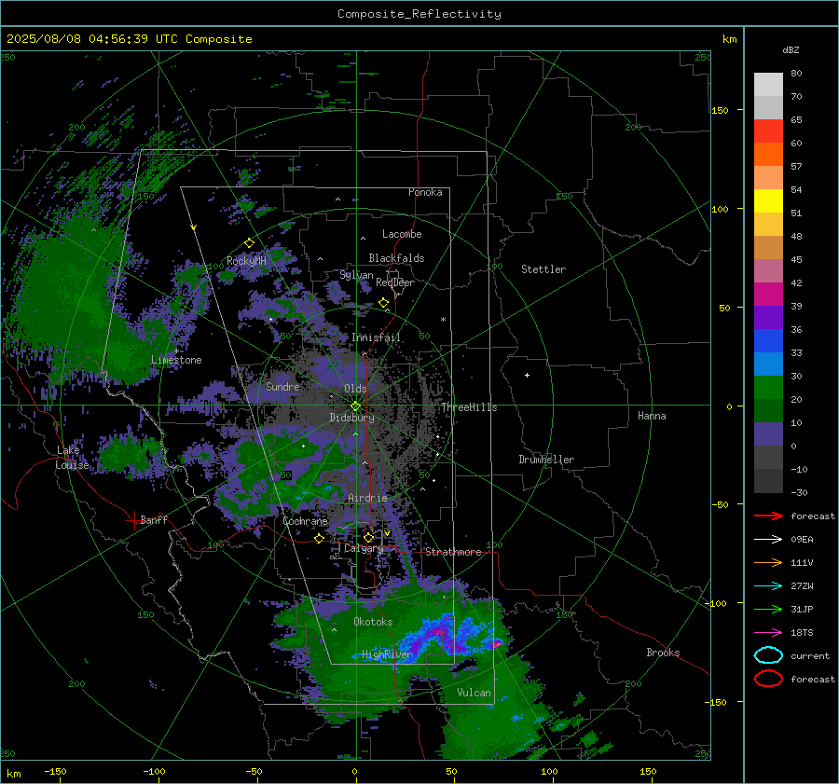The width and height of the screenshot is (839, 784).
Task: Click the Sundre label
Action: point(282,386)
